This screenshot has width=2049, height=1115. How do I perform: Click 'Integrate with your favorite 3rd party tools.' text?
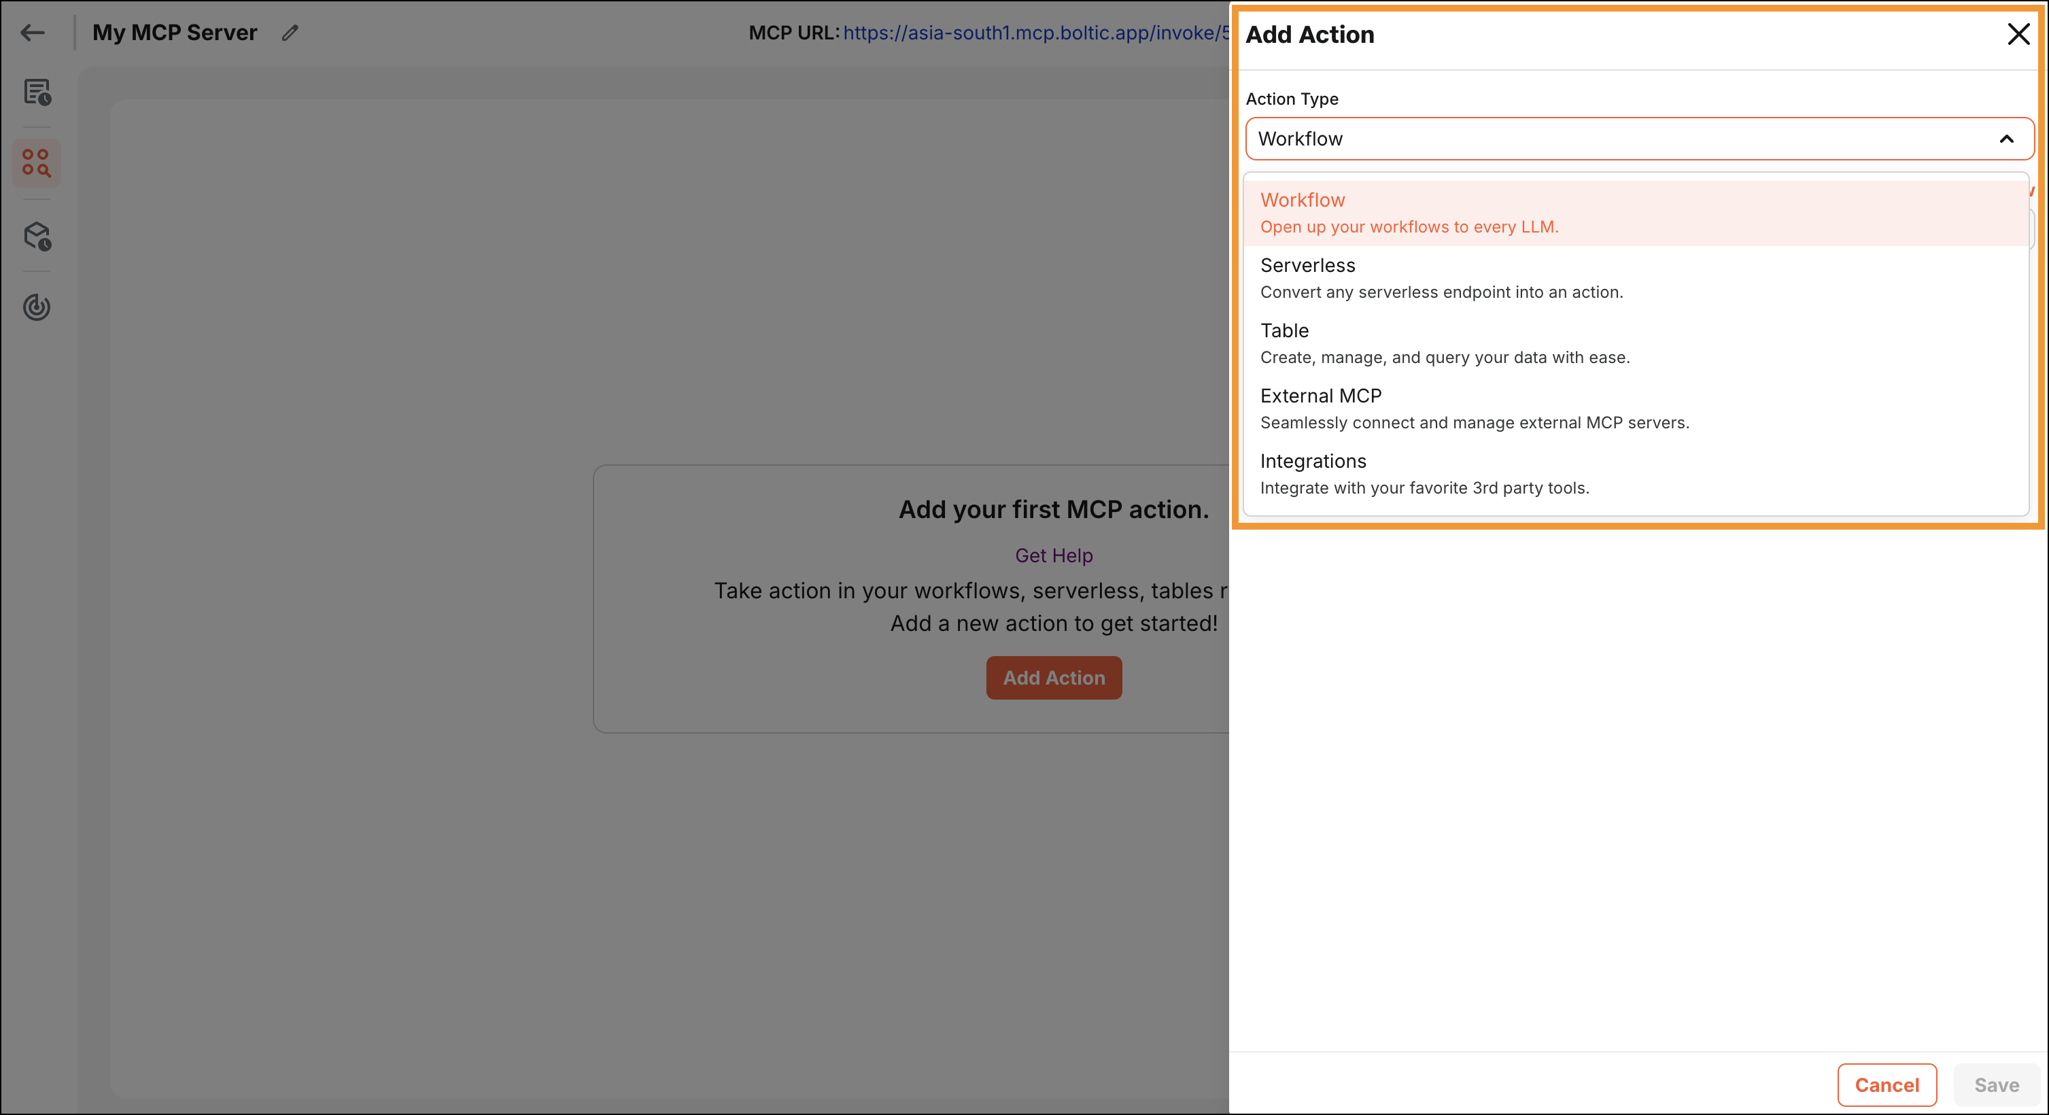click(1425, 488)
